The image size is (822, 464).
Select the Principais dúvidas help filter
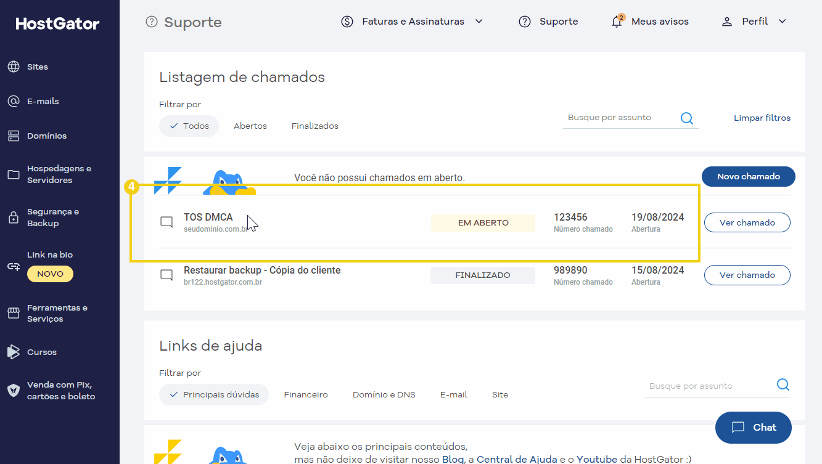pos(214,394)
